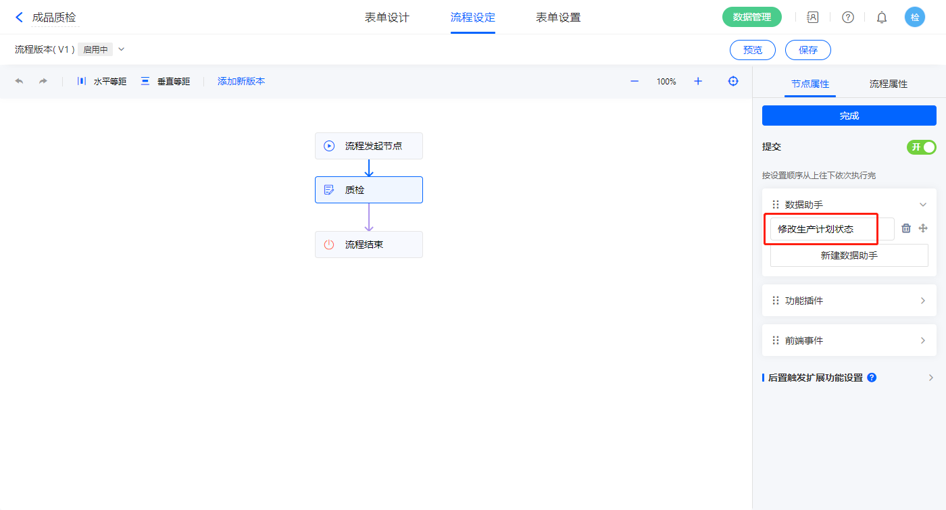Viewport: 946px width, 510px height.
Task: Click 新建数据助手 button
Action: tap(849, 255)
